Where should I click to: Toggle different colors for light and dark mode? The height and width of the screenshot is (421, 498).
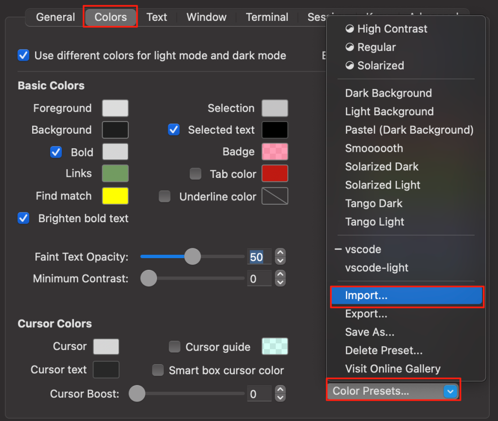[23, 55]
